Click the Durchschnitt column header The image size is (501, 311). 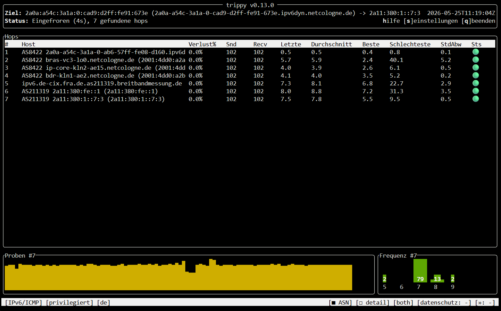pyautogui.click(x=332, y=44)
